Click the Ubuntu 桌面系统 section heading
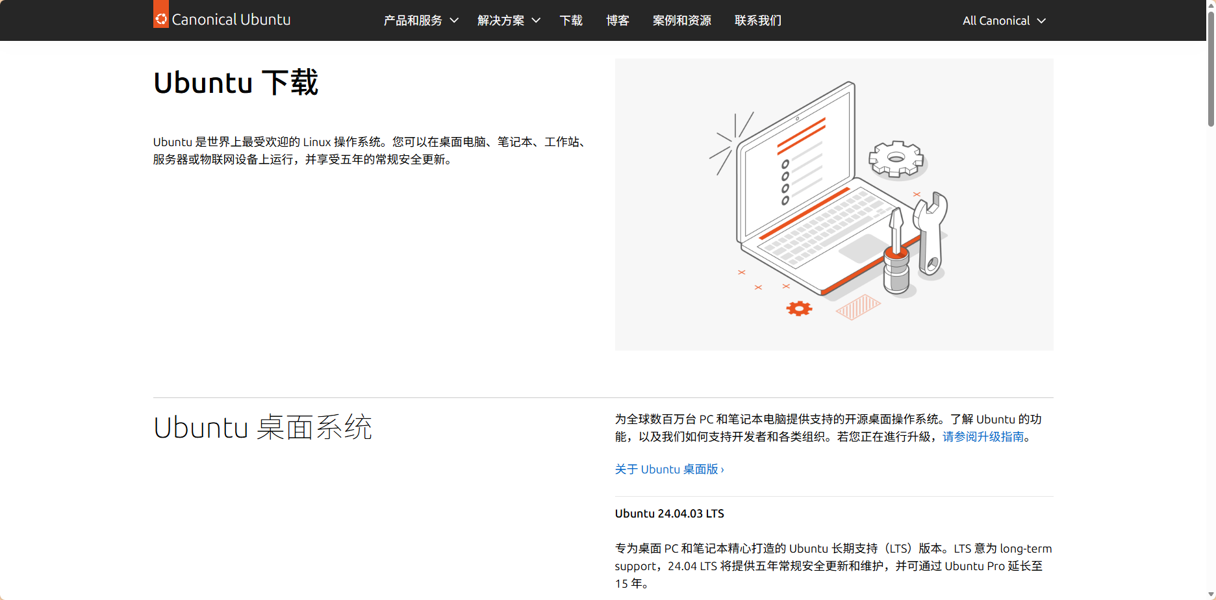1216x600 pixels. click(262, 428)
